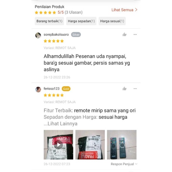The image size is (172, 172).
Task: View the two remotes review photo
Action: pyautogui.click(x=122, y=145)
